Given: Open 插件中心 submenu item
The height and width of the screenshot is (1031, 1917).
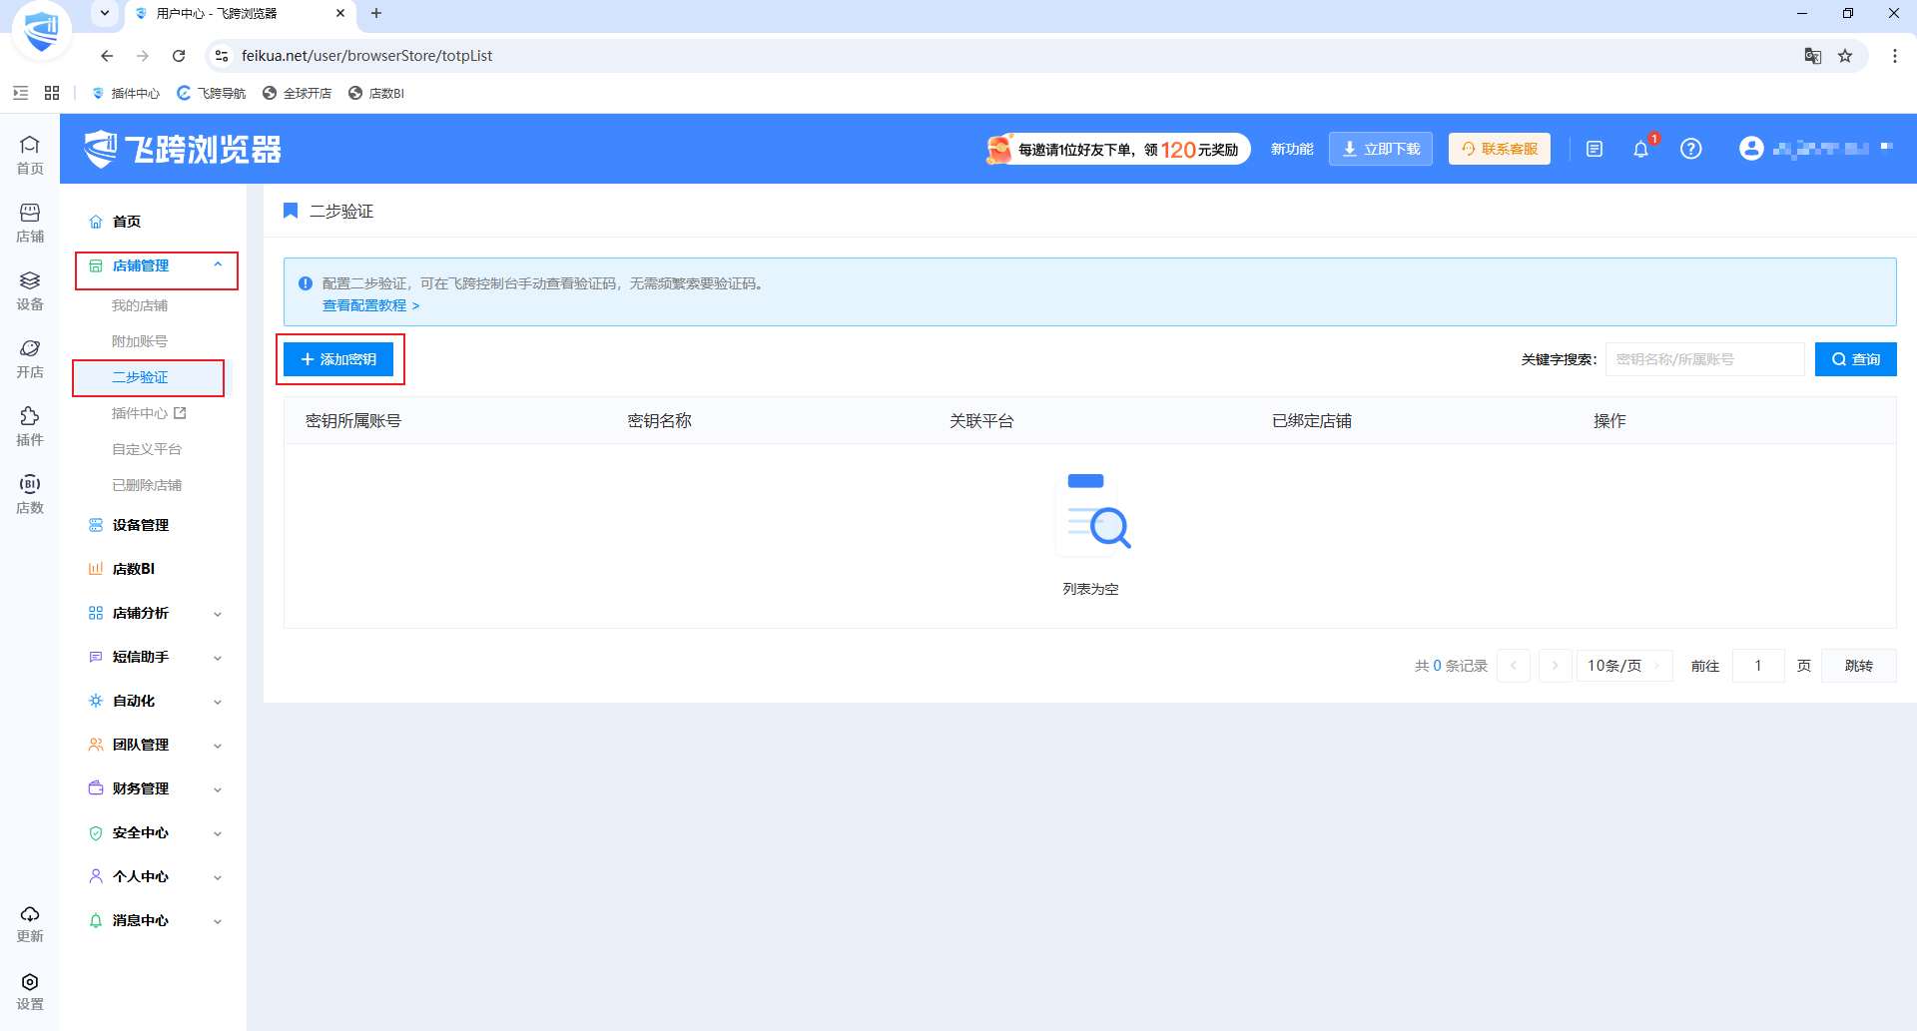Looking at the screenshot, I should coord(149,413).
